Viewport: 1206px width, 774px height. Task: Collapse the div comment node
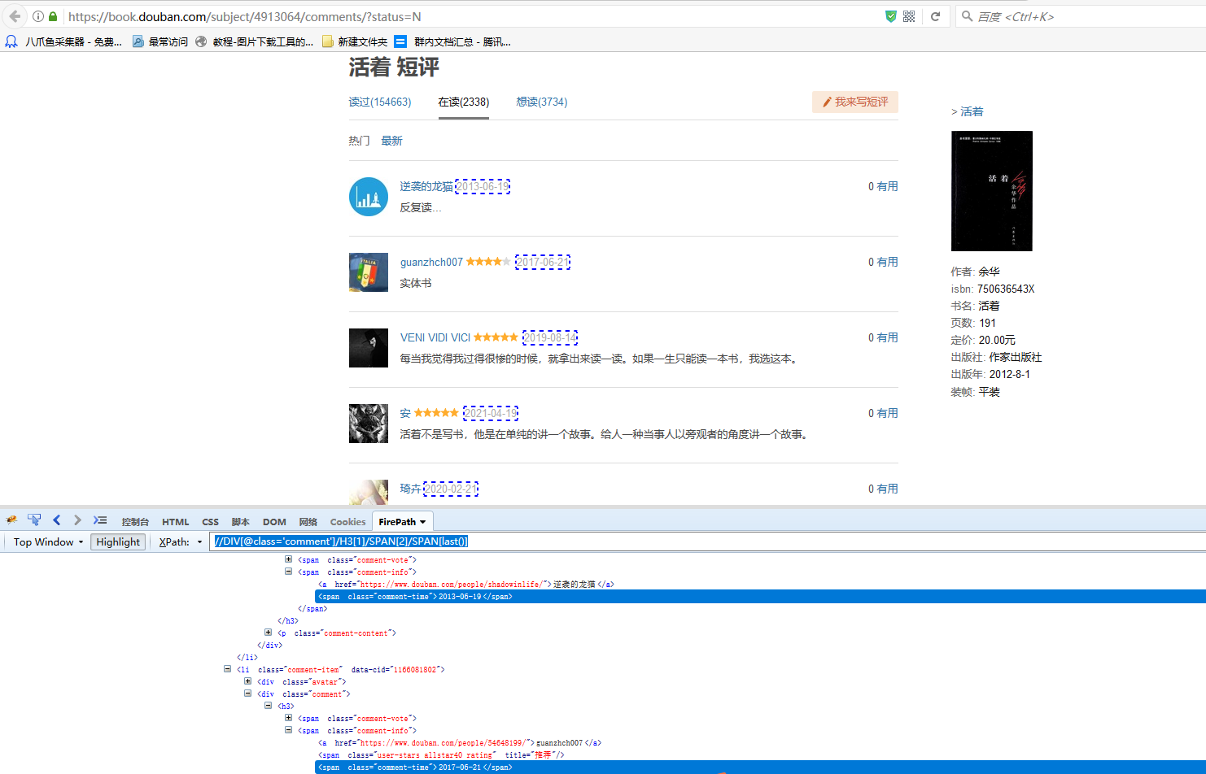pos(247,694)
